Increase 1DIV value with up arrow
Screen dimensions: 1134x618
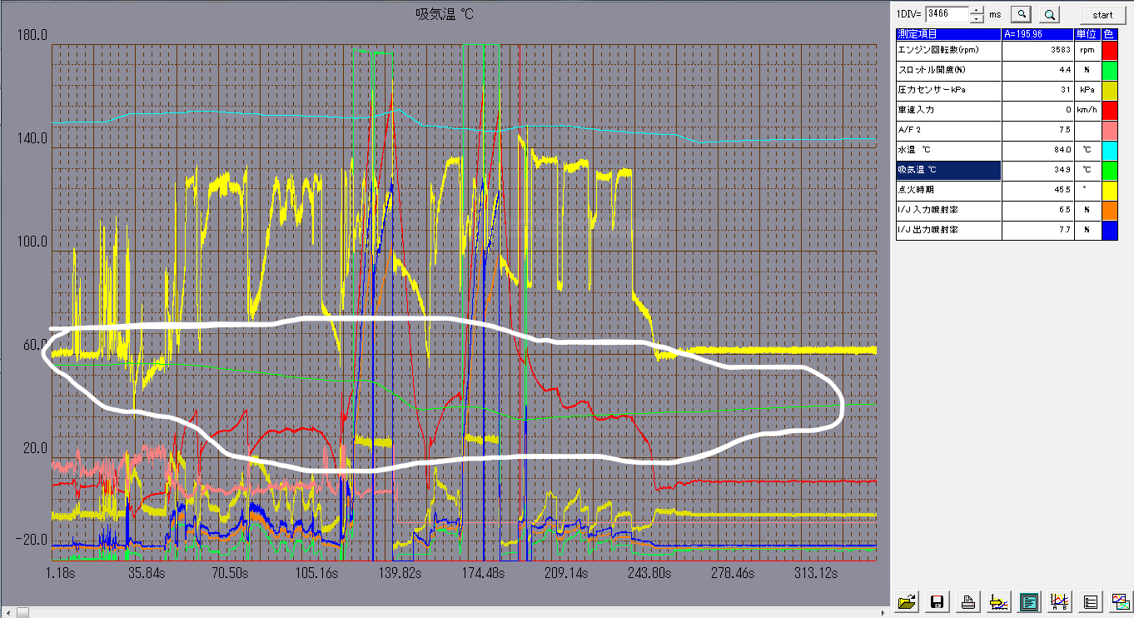click(x=975, y=10)
